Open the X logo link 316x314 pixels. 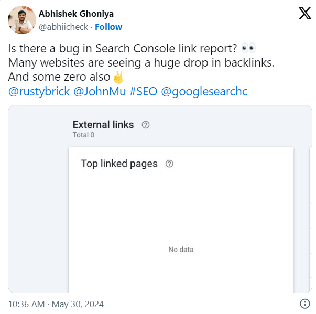point(305,13)
